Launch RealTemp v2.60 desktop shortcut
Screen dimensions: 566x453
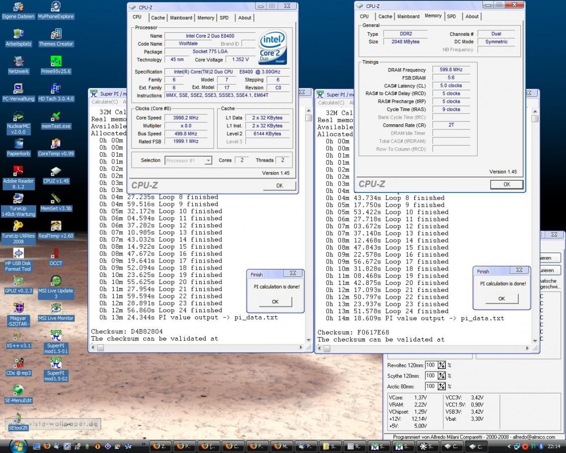pos(56,230)
